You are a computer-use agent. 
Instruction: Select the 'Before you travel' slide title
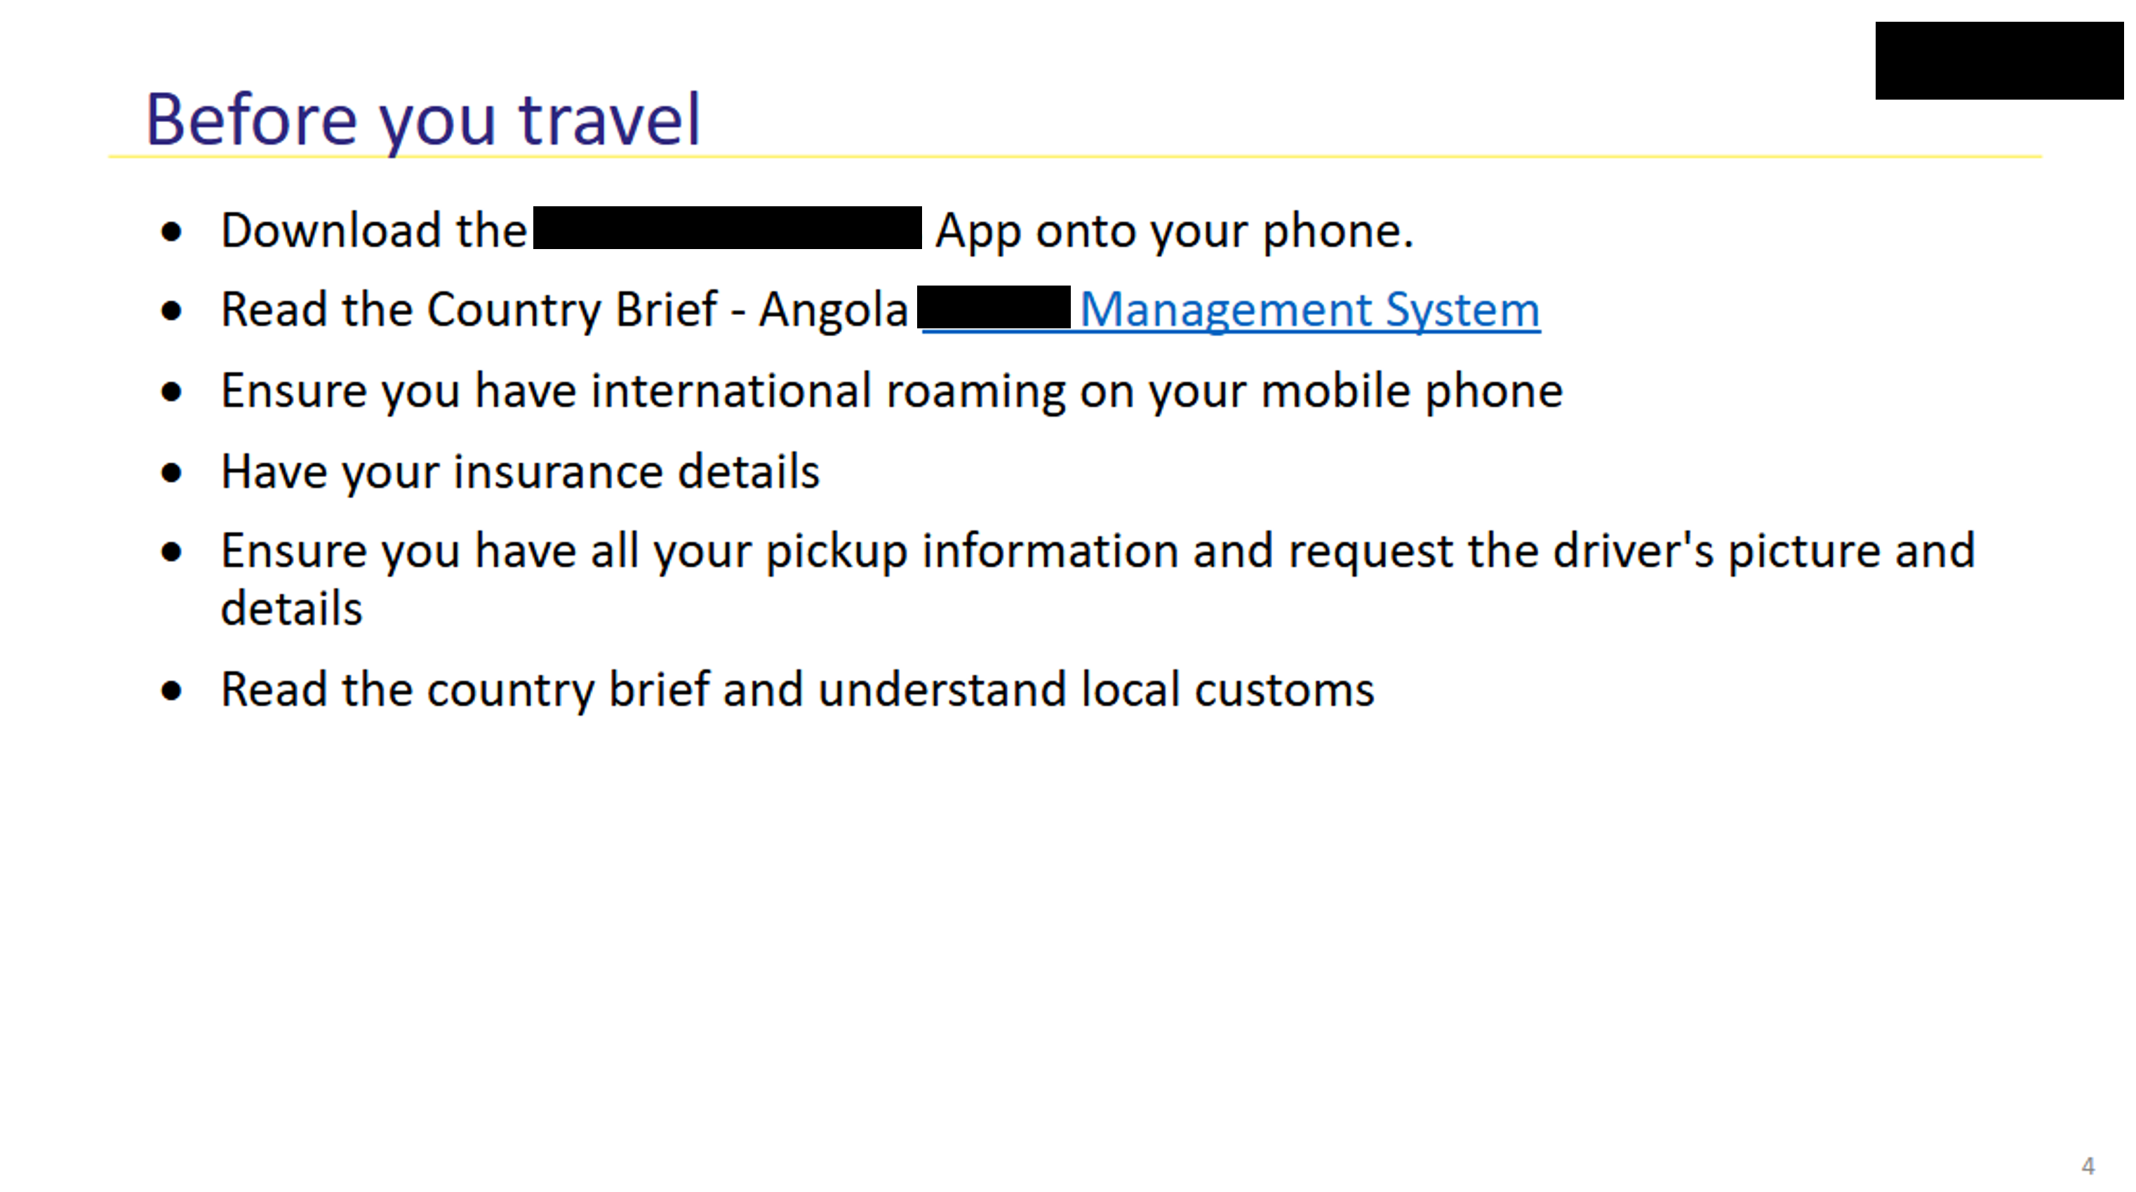(423, 120)
